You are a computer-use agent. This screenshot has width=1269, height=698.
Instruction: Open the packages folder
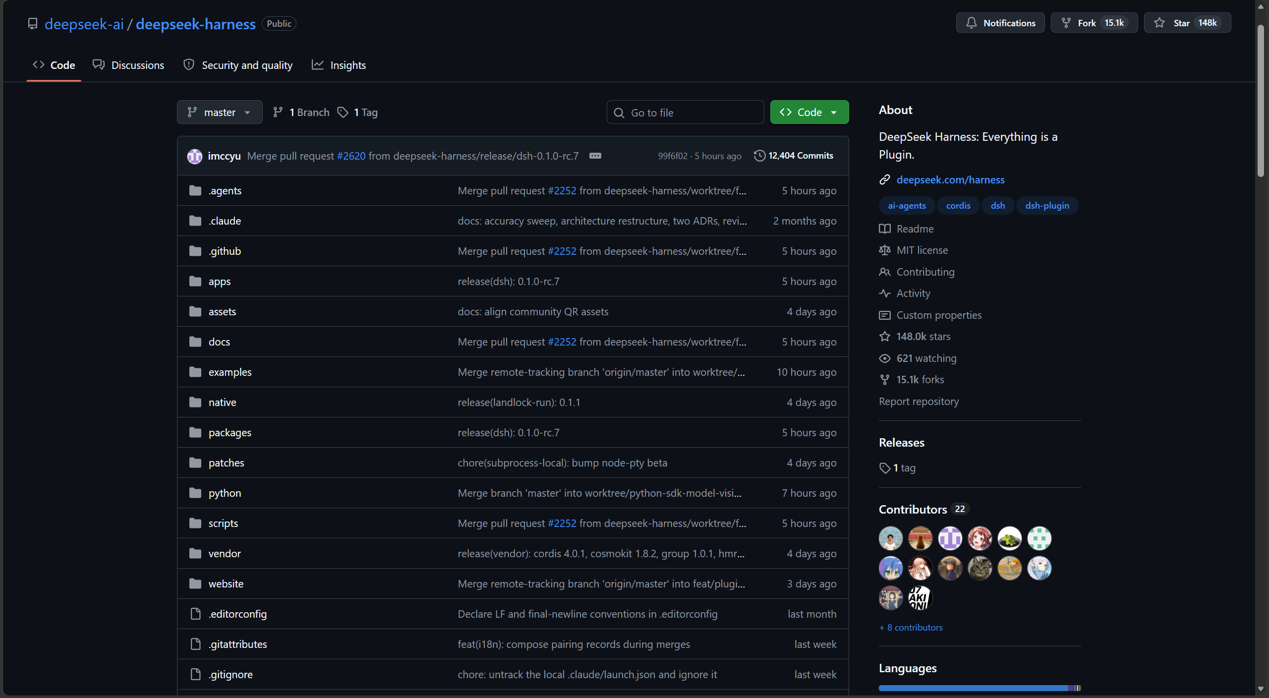(x=230, y=433)
